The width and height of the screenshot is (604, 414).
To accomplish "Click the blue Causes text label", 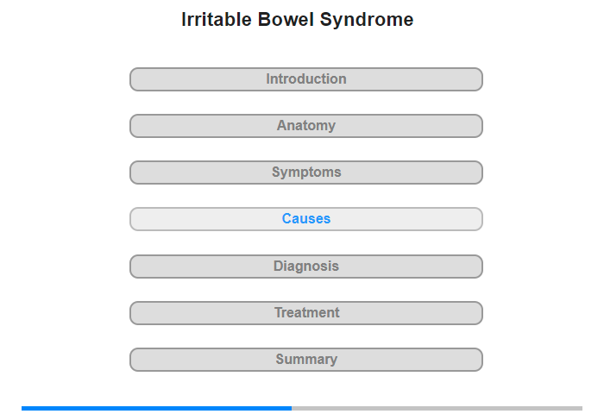I will tap(306, 219).
